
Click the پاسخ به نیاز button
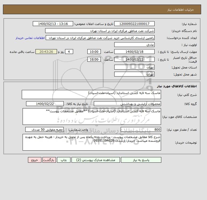tap(141, 160)
